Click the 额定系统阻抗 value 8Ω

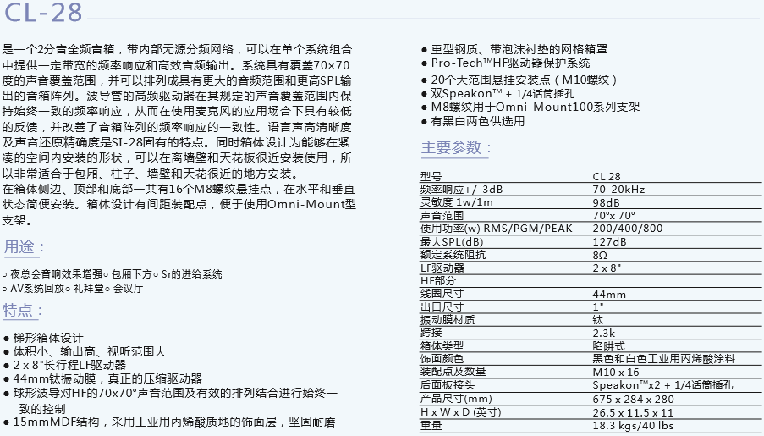[600, 255]
